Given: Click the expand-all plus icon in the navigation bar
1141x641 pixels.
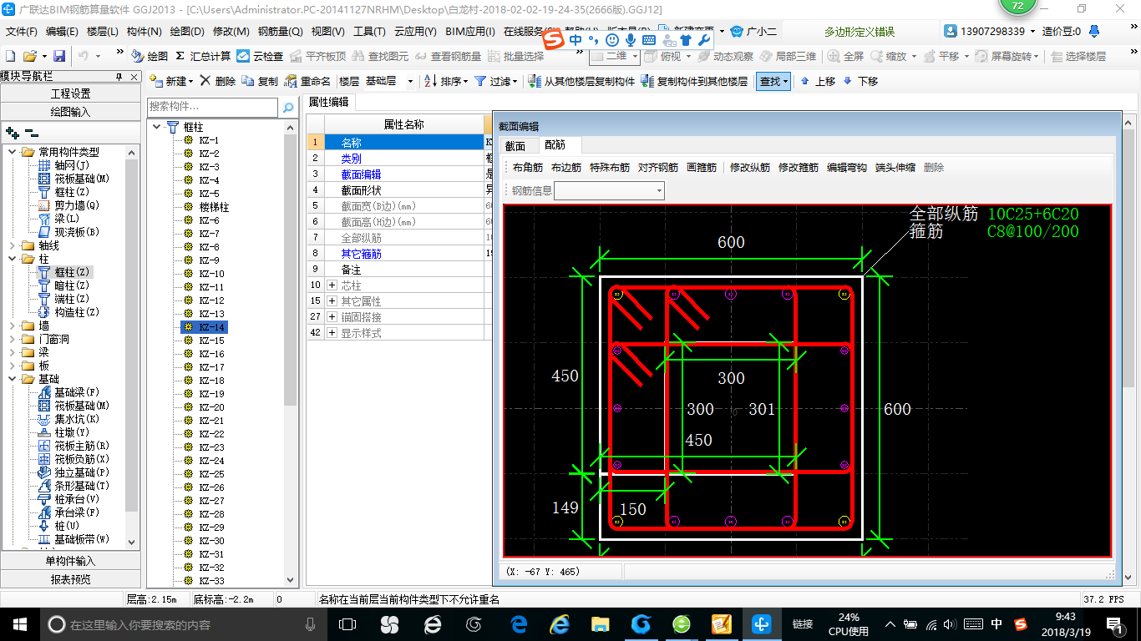Looking at the screenshot, I should [x=12, y=132].
